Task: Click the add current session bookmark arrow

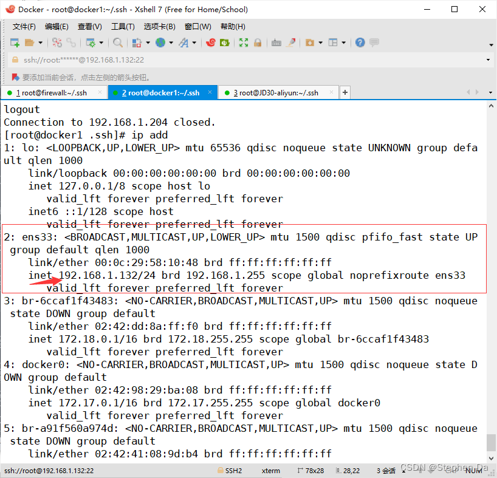Action: 15,77
